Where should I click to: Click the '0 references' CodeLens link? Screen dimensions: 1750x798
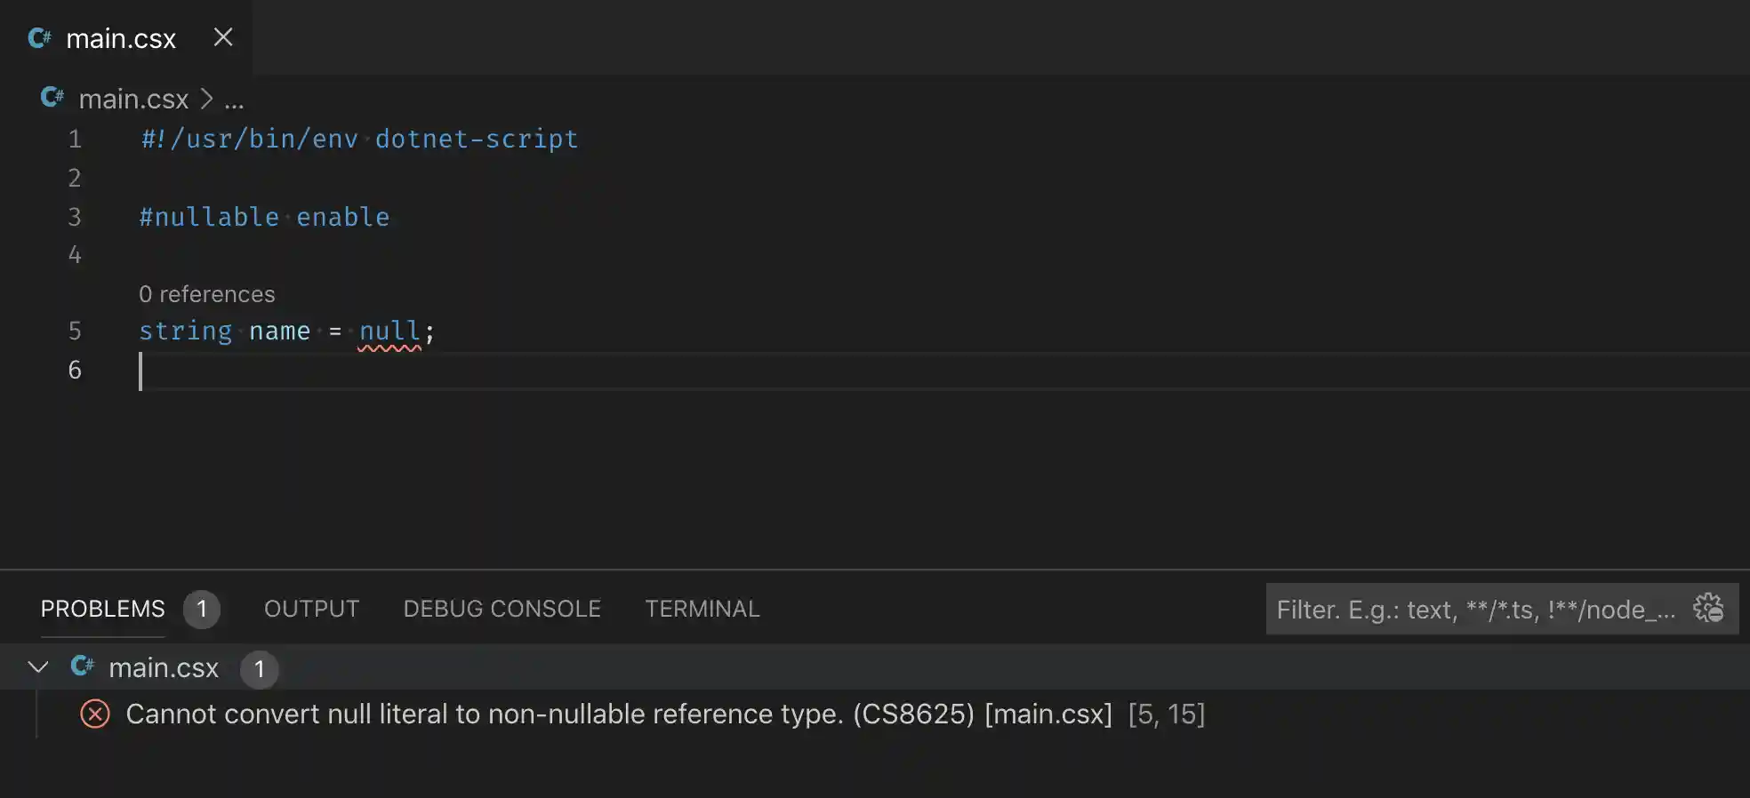pyautogui.click(x=207, y=294)
